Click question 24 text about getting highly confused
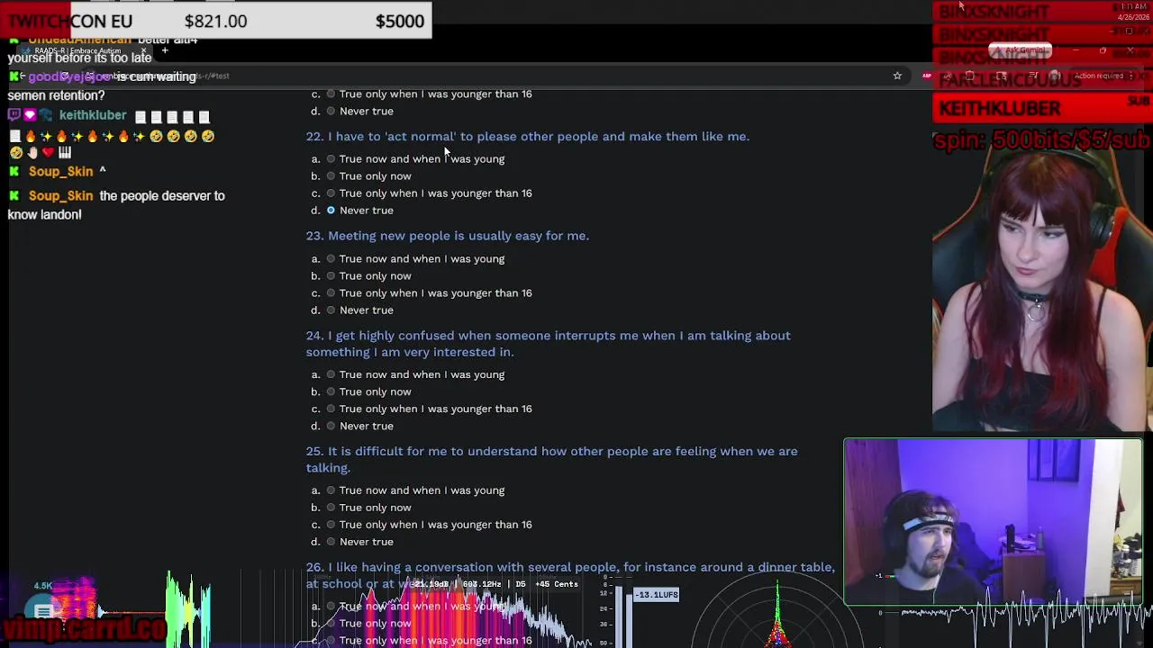The image size is (1153, 648). pos(548,344)
